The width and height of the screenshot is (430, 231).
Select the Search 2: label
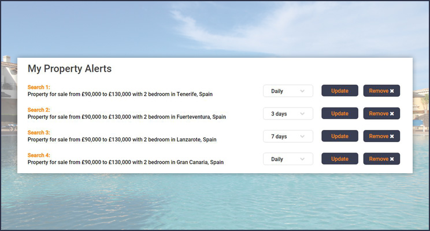click(x=39, y=110)
